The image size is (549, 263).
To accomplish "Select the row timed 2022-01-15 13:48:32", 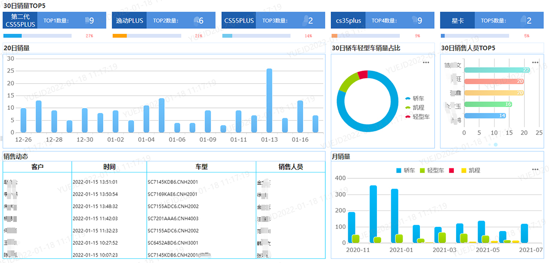I will pyautogui.click(x=164, y=206).
